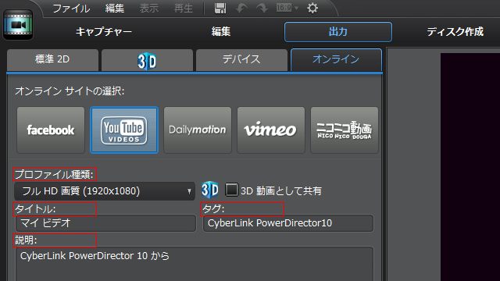The image size is (500, 281).
Task: Open the 16:9 aspect ratio dropdown
Action: (x=287, y=8)
